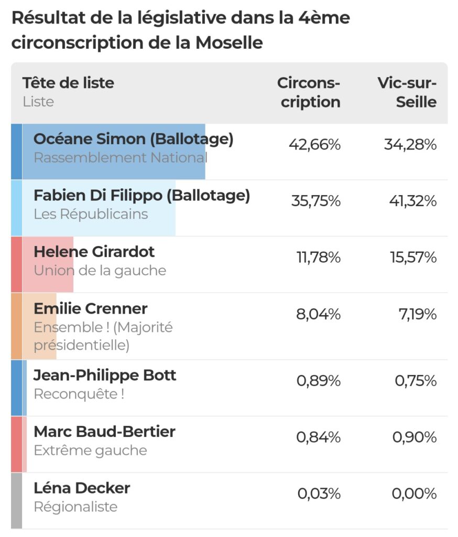Click the Vic-sur-Seille column header

407,92
